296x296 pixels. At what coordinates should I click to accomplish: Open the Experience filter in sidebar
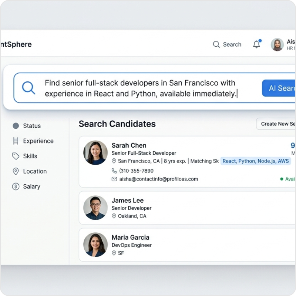tap(38, 141)
